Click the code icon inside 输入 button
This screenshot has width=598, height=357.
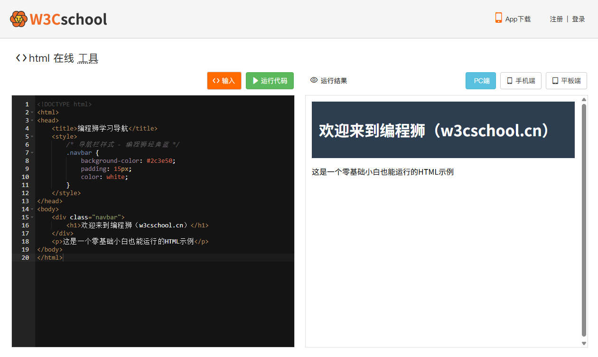pyautogui.click(x=216, y=81)
